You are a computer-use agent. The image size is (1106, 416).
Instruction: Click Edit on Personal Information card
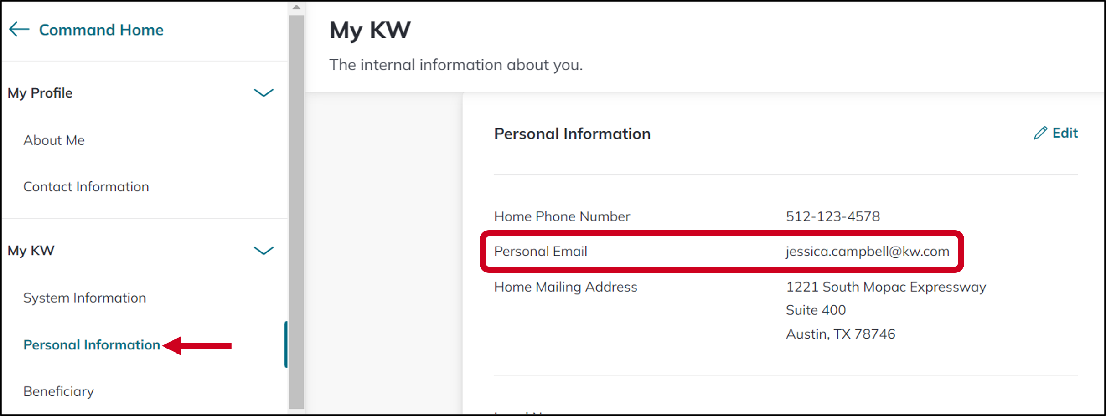(1065, 133)
